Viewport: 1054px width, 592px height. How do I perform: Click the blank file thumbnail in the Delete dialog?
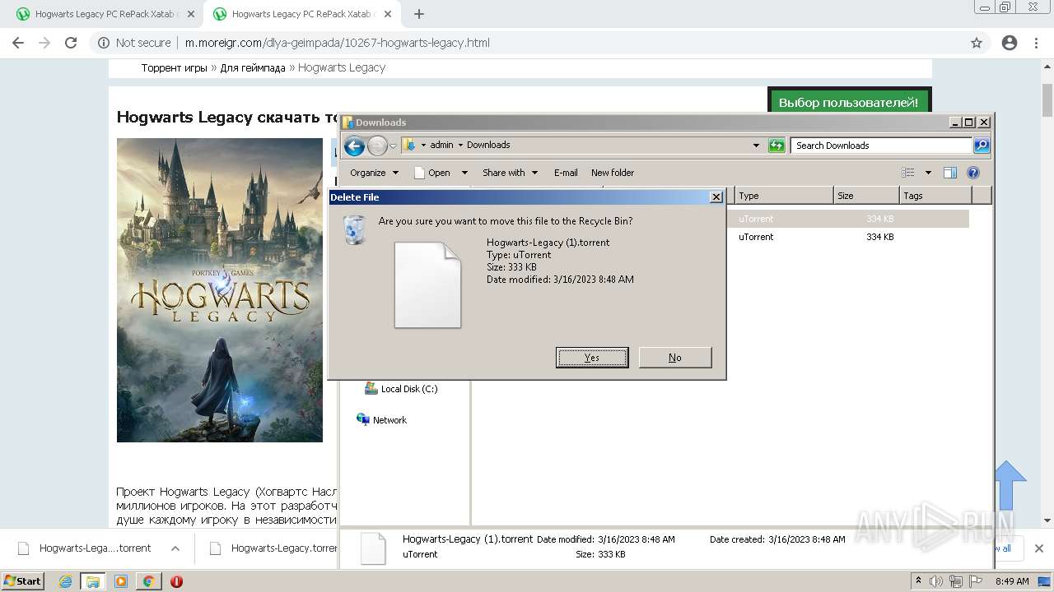(x=427, y=284)
